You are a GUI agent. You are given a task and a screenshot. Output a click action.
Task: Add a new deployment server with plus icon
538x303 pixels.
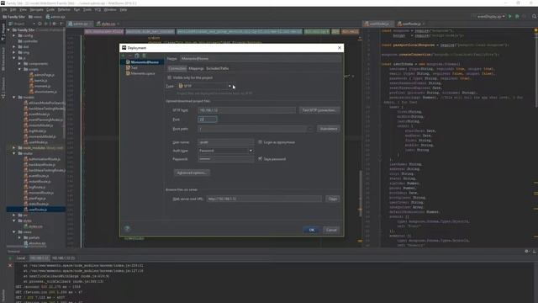[124, 56]
